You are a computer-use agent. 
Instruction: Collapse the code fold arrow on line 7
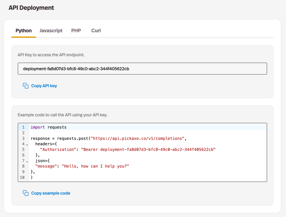click(x=27, y=160)
